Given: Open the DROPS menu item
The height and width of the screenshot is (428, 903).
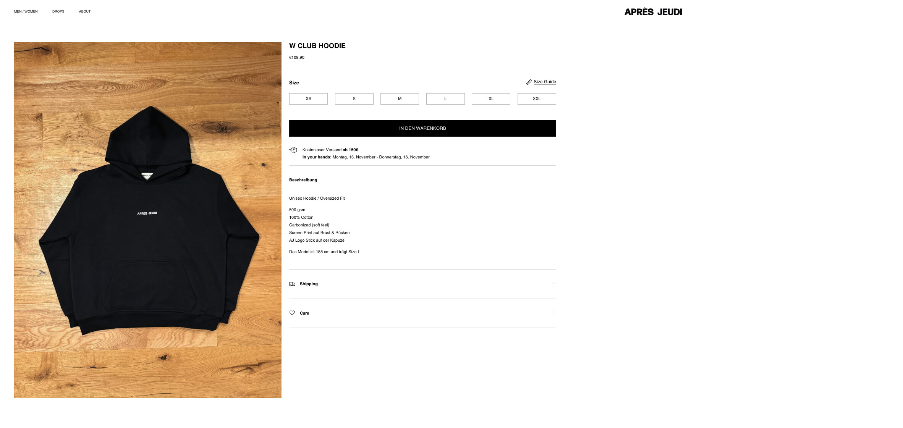Looking at the screenshot, I should [x=58, y=11].
